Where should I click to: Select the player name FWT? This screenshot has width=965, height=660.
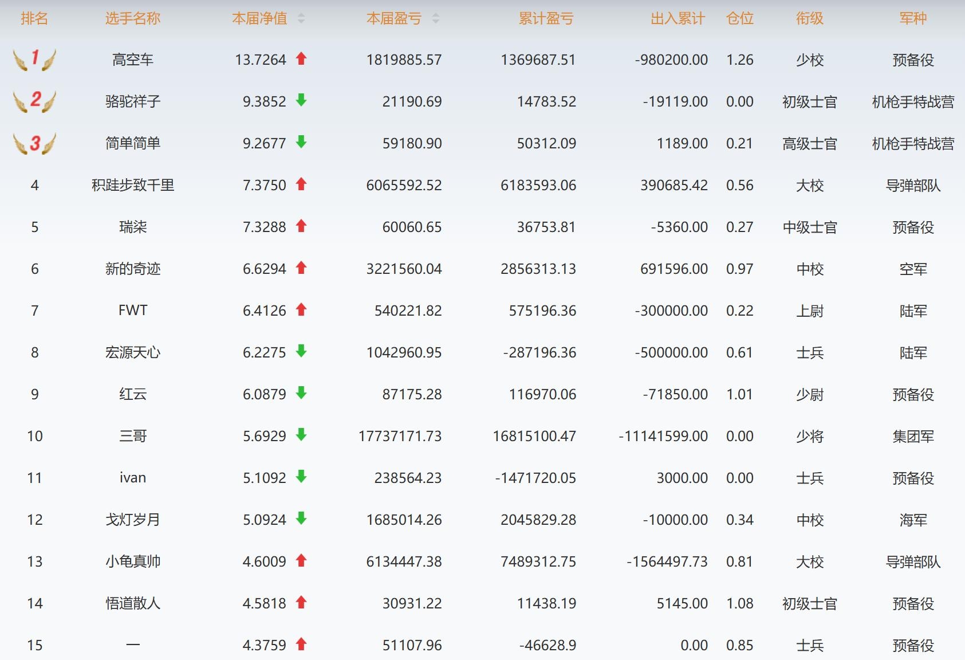point(132,311)
